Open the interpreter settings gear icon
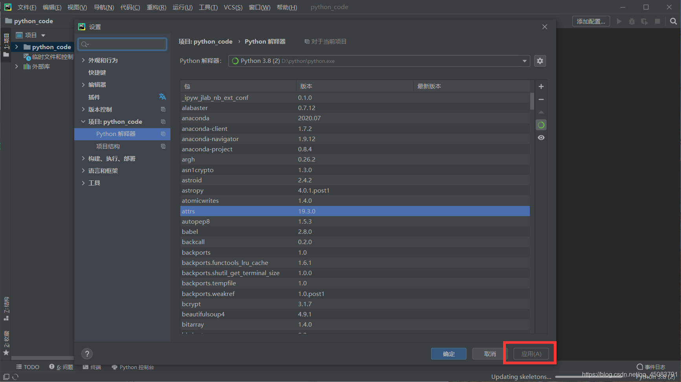Screen dimensions: 681x382 540,61
